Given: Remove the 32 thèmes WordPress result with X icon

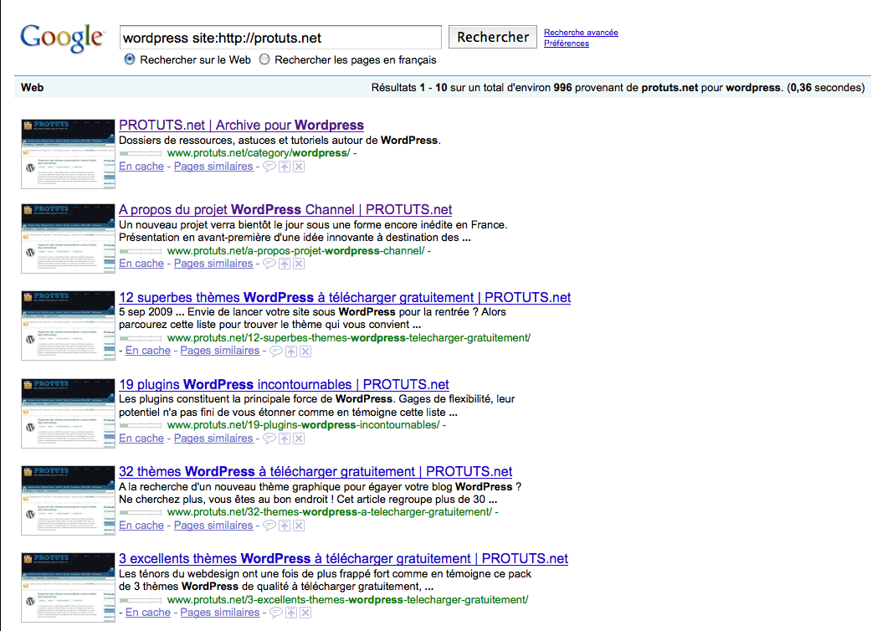Looking at the screenshot, I should coord(299,526).
